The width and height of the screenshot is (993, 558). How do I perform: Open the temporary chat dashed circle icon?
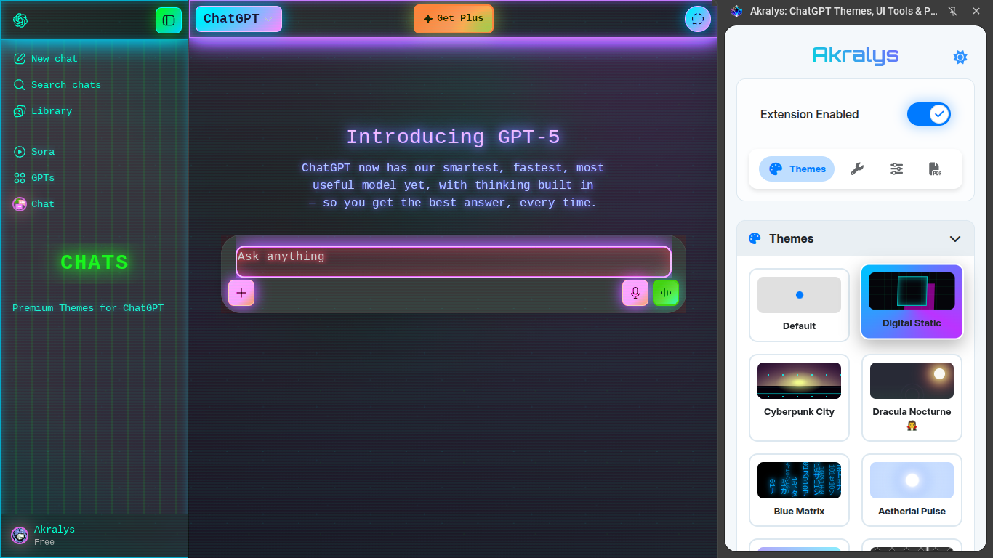point(698,19)
